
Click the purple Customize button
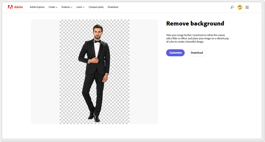pyautogui.click(x=175, y=53)
